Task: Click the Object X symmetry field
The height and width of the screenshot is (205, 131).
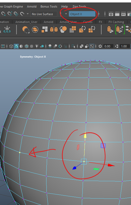Action: (82, 14)
